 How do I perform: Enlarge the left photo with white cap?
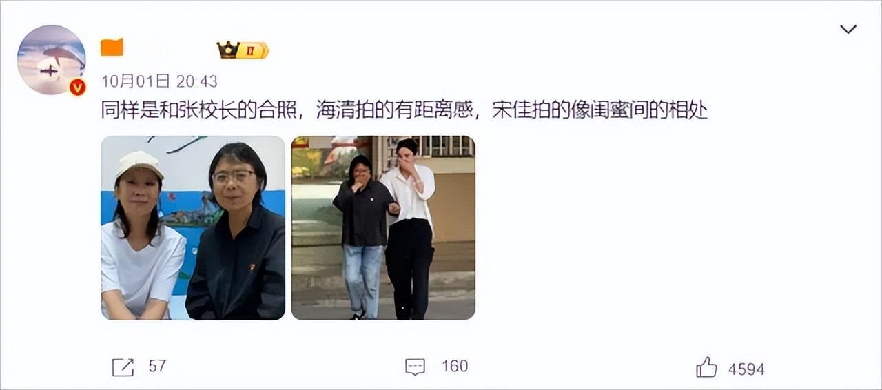[193, 228]
